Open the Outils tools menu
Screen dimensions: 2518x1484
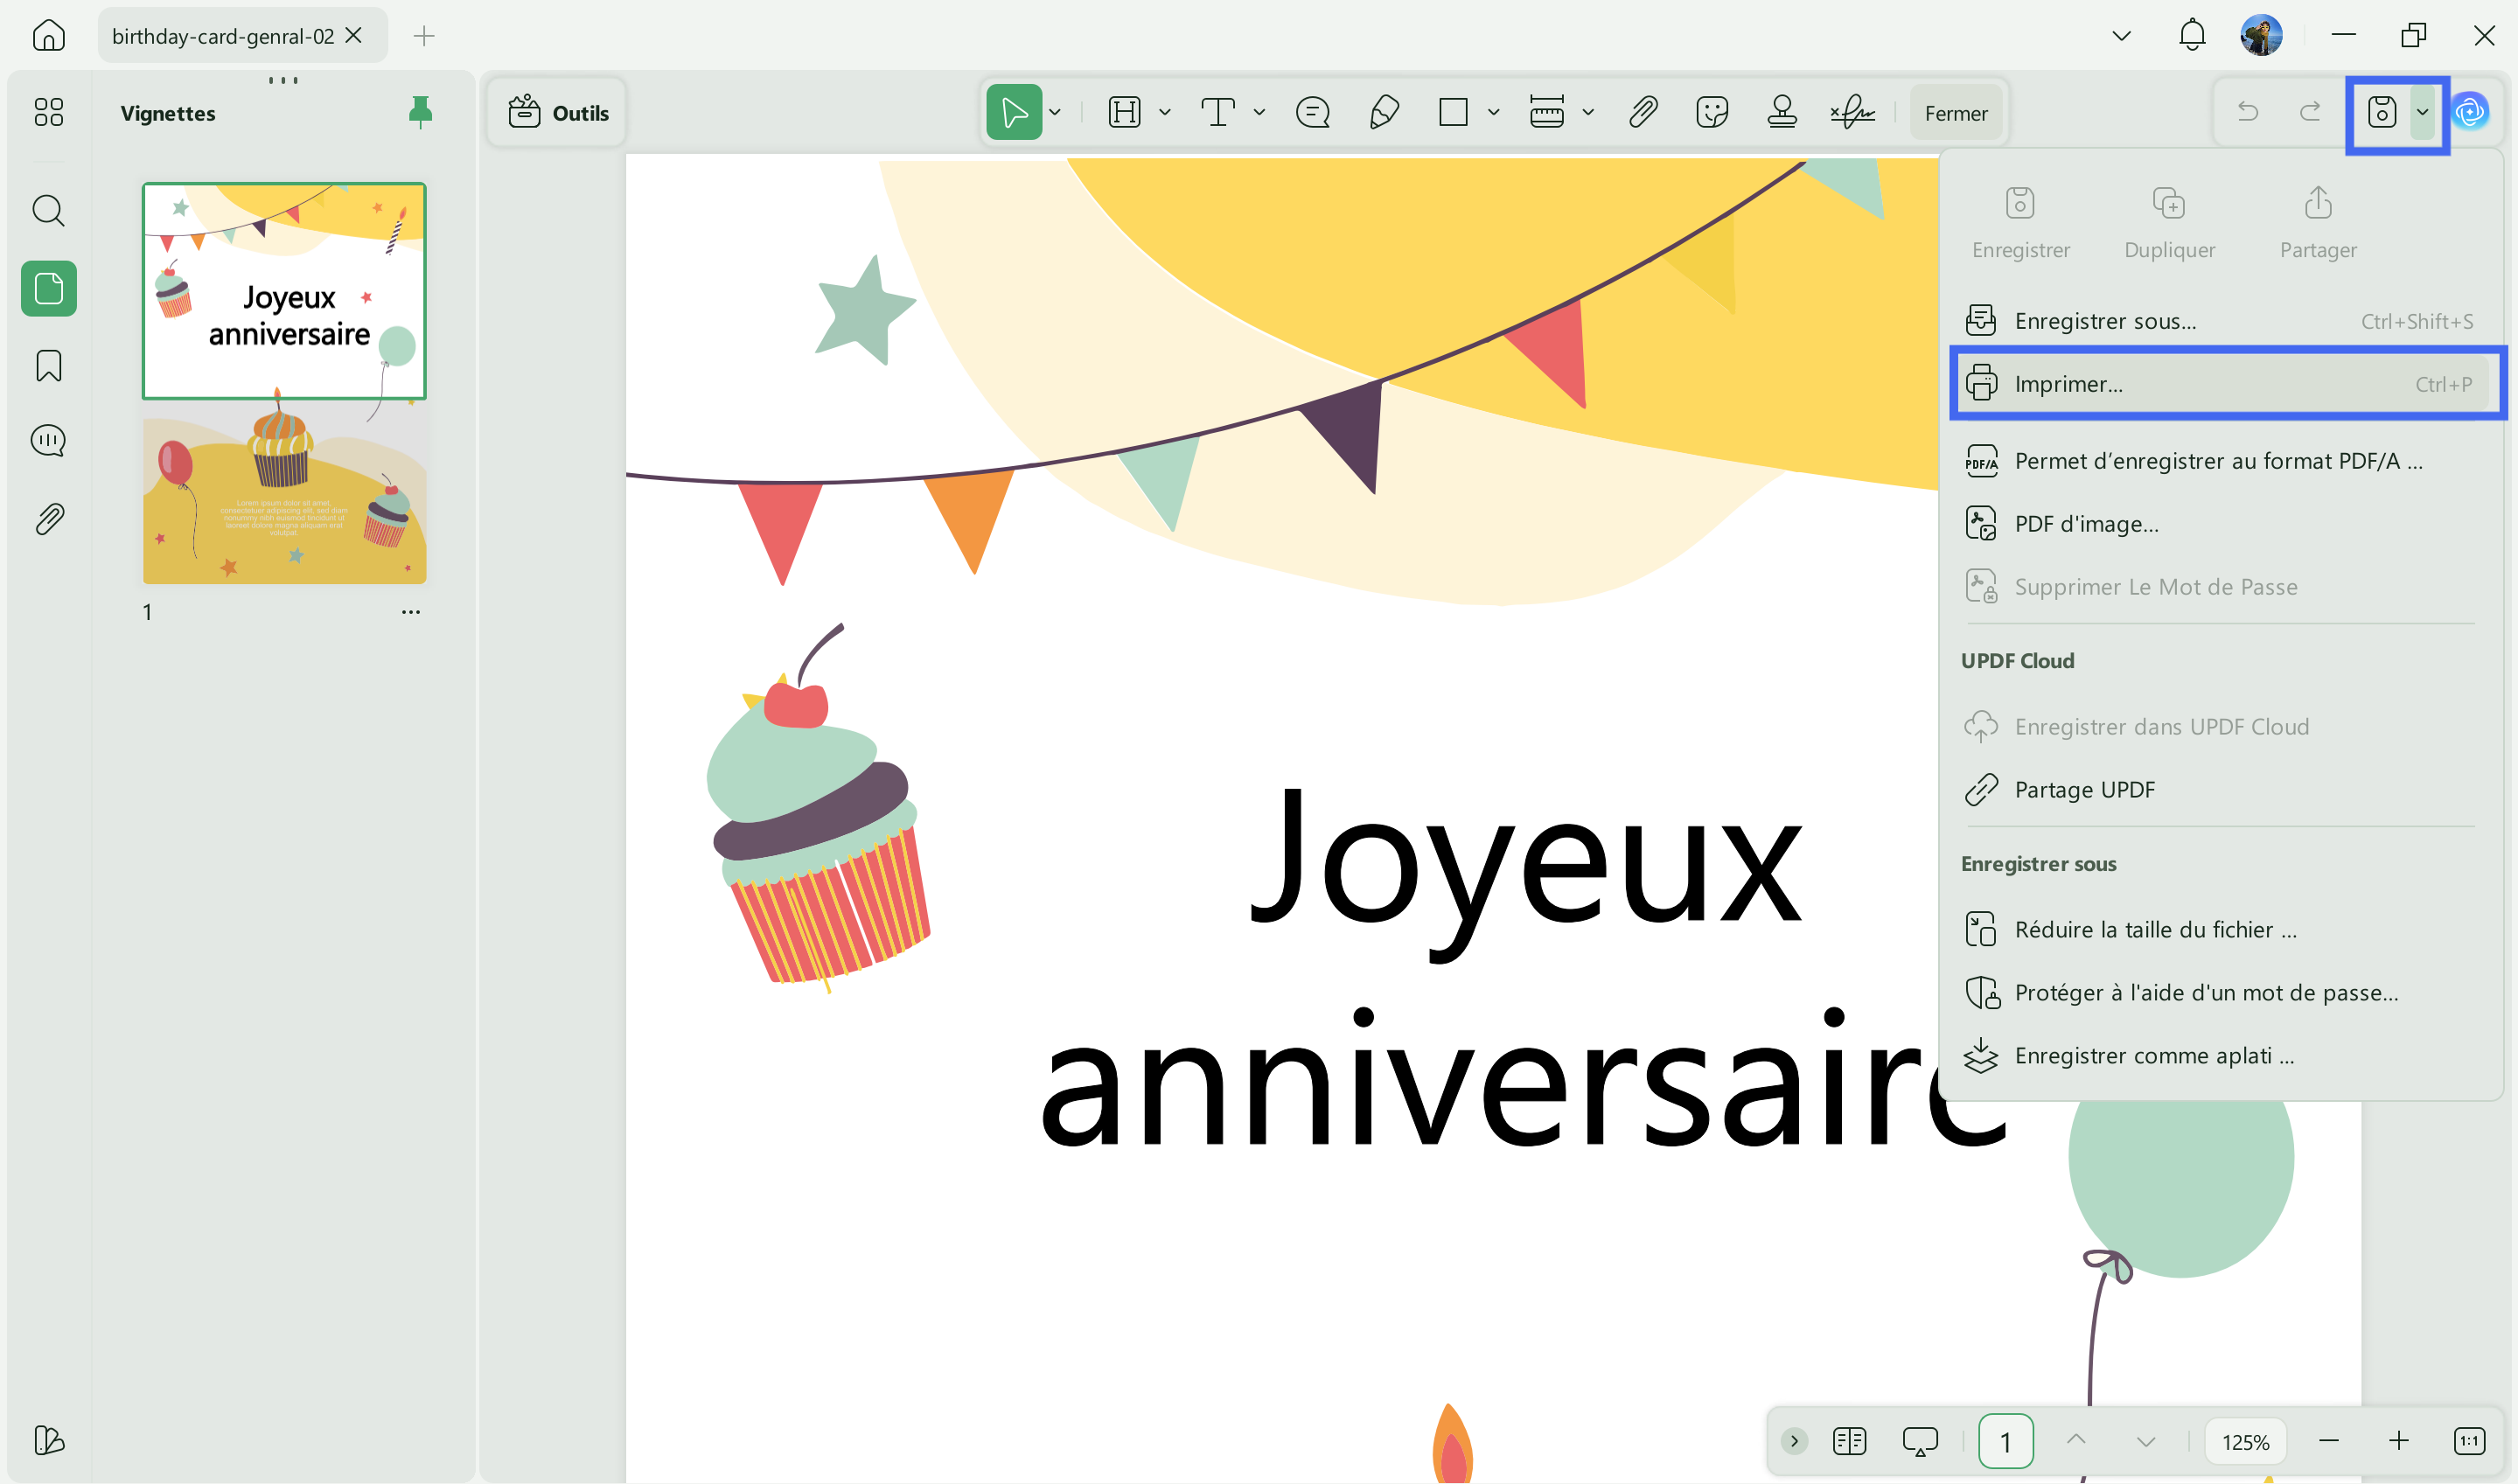pyautogui.click(x=558, y=113)
